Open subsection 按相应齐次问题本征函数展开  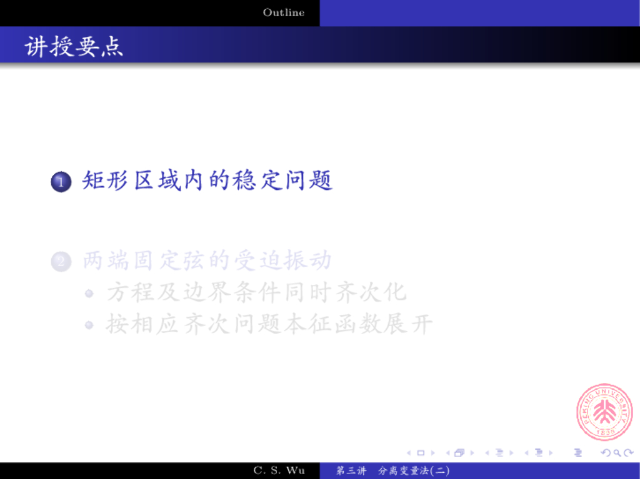click(x=269, y=324)
